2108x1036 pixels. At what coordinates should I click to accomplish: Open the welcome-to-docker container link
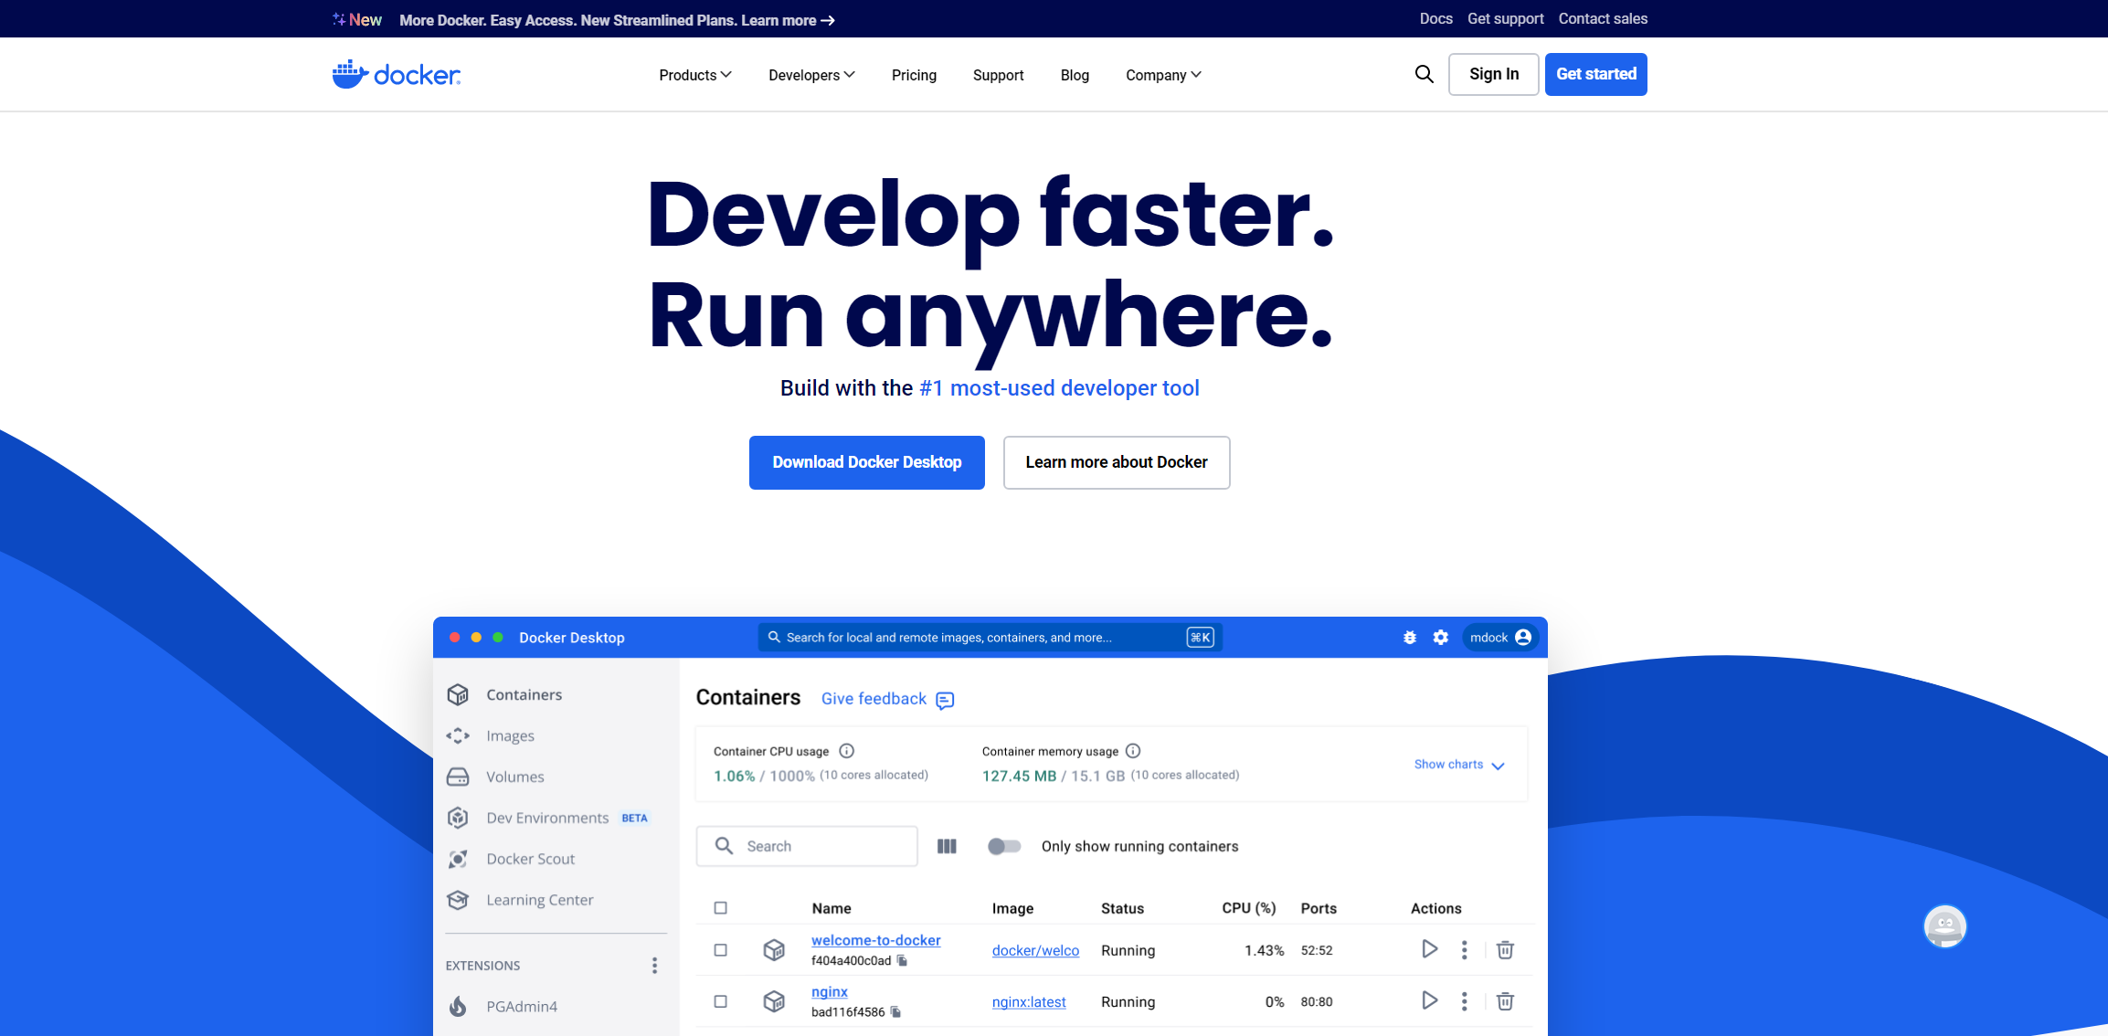tap(875, 940)
